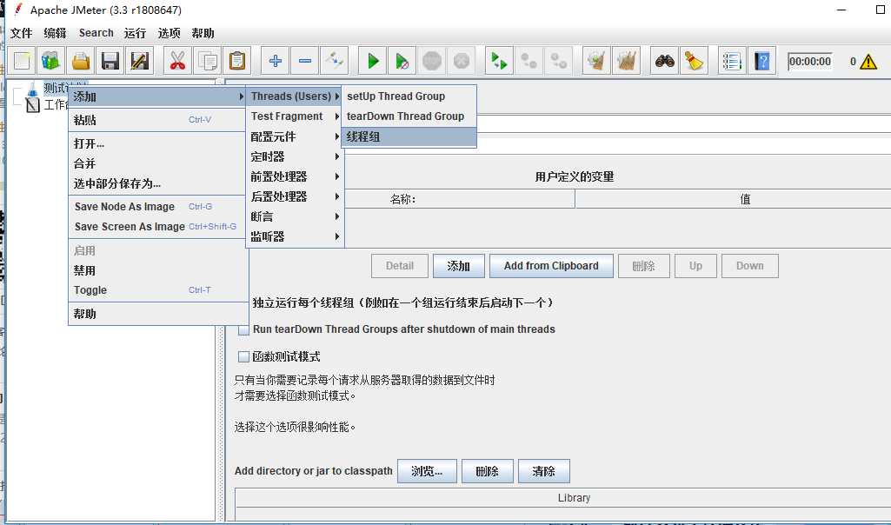The height and width of the screenshot is (525, 891).
Task: Open the Search menu
Action: tap(96, 33)
